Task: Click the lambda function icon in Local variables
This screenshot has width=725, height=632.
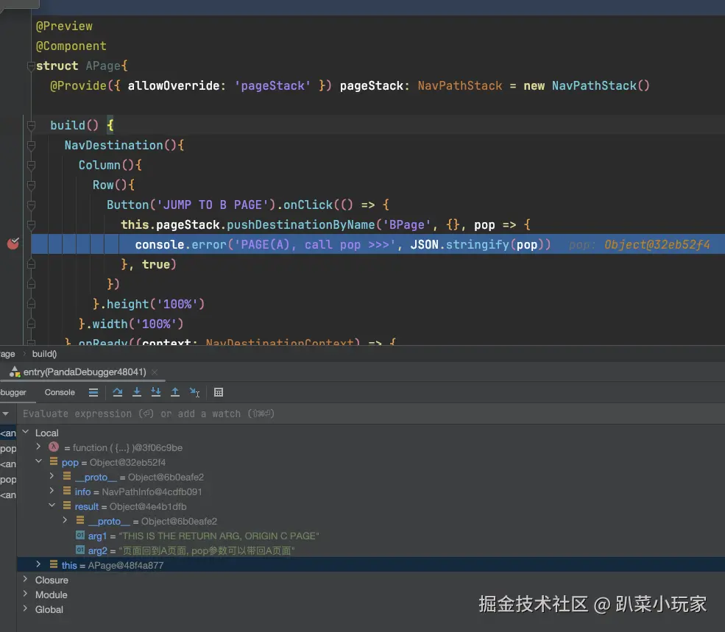Action: click(52, 447)
